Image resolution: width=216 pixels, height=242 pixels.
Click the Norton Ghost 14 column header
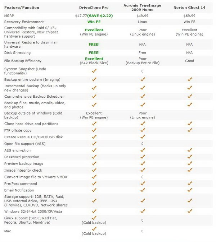(189, 8)
